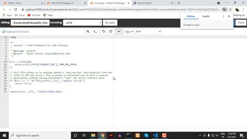Open the ENG IN language indicator
Screen dimensions: 247x139
[x=223, y=136]
